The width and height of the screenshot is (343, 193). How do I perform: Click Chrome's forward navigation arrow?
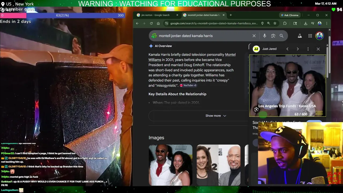144,23
